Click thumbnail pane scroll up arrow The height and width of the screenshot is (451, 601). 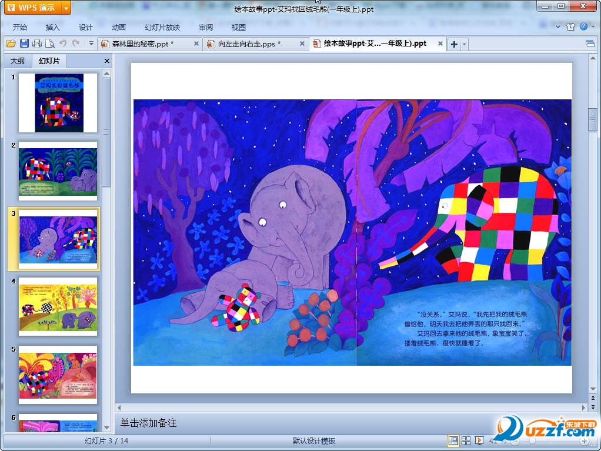pos(106,73)
